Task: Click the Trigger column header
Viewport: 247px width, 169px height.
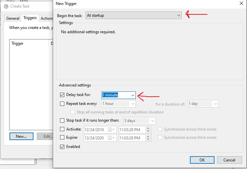Action: point(18,43)
